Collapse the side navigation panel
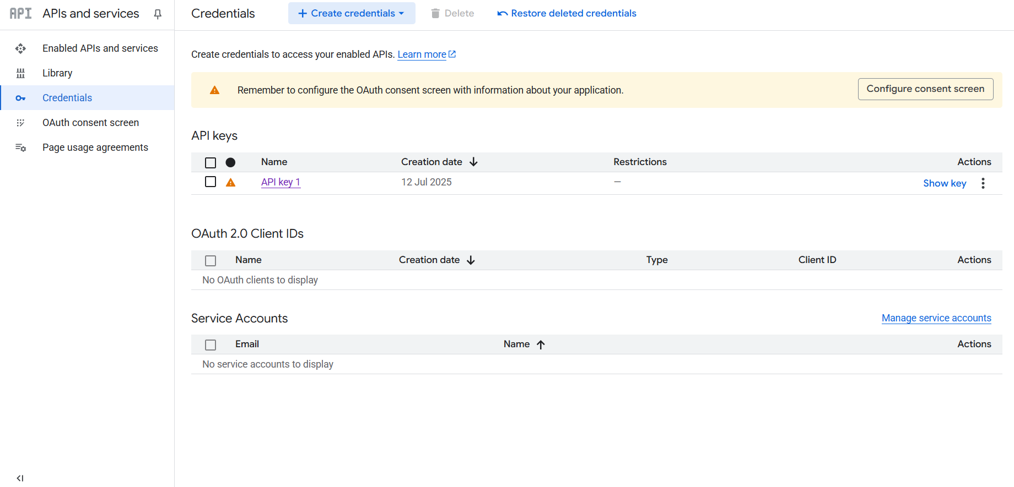The width and height of the screenshot is (1014, 487). coord(20,478)
